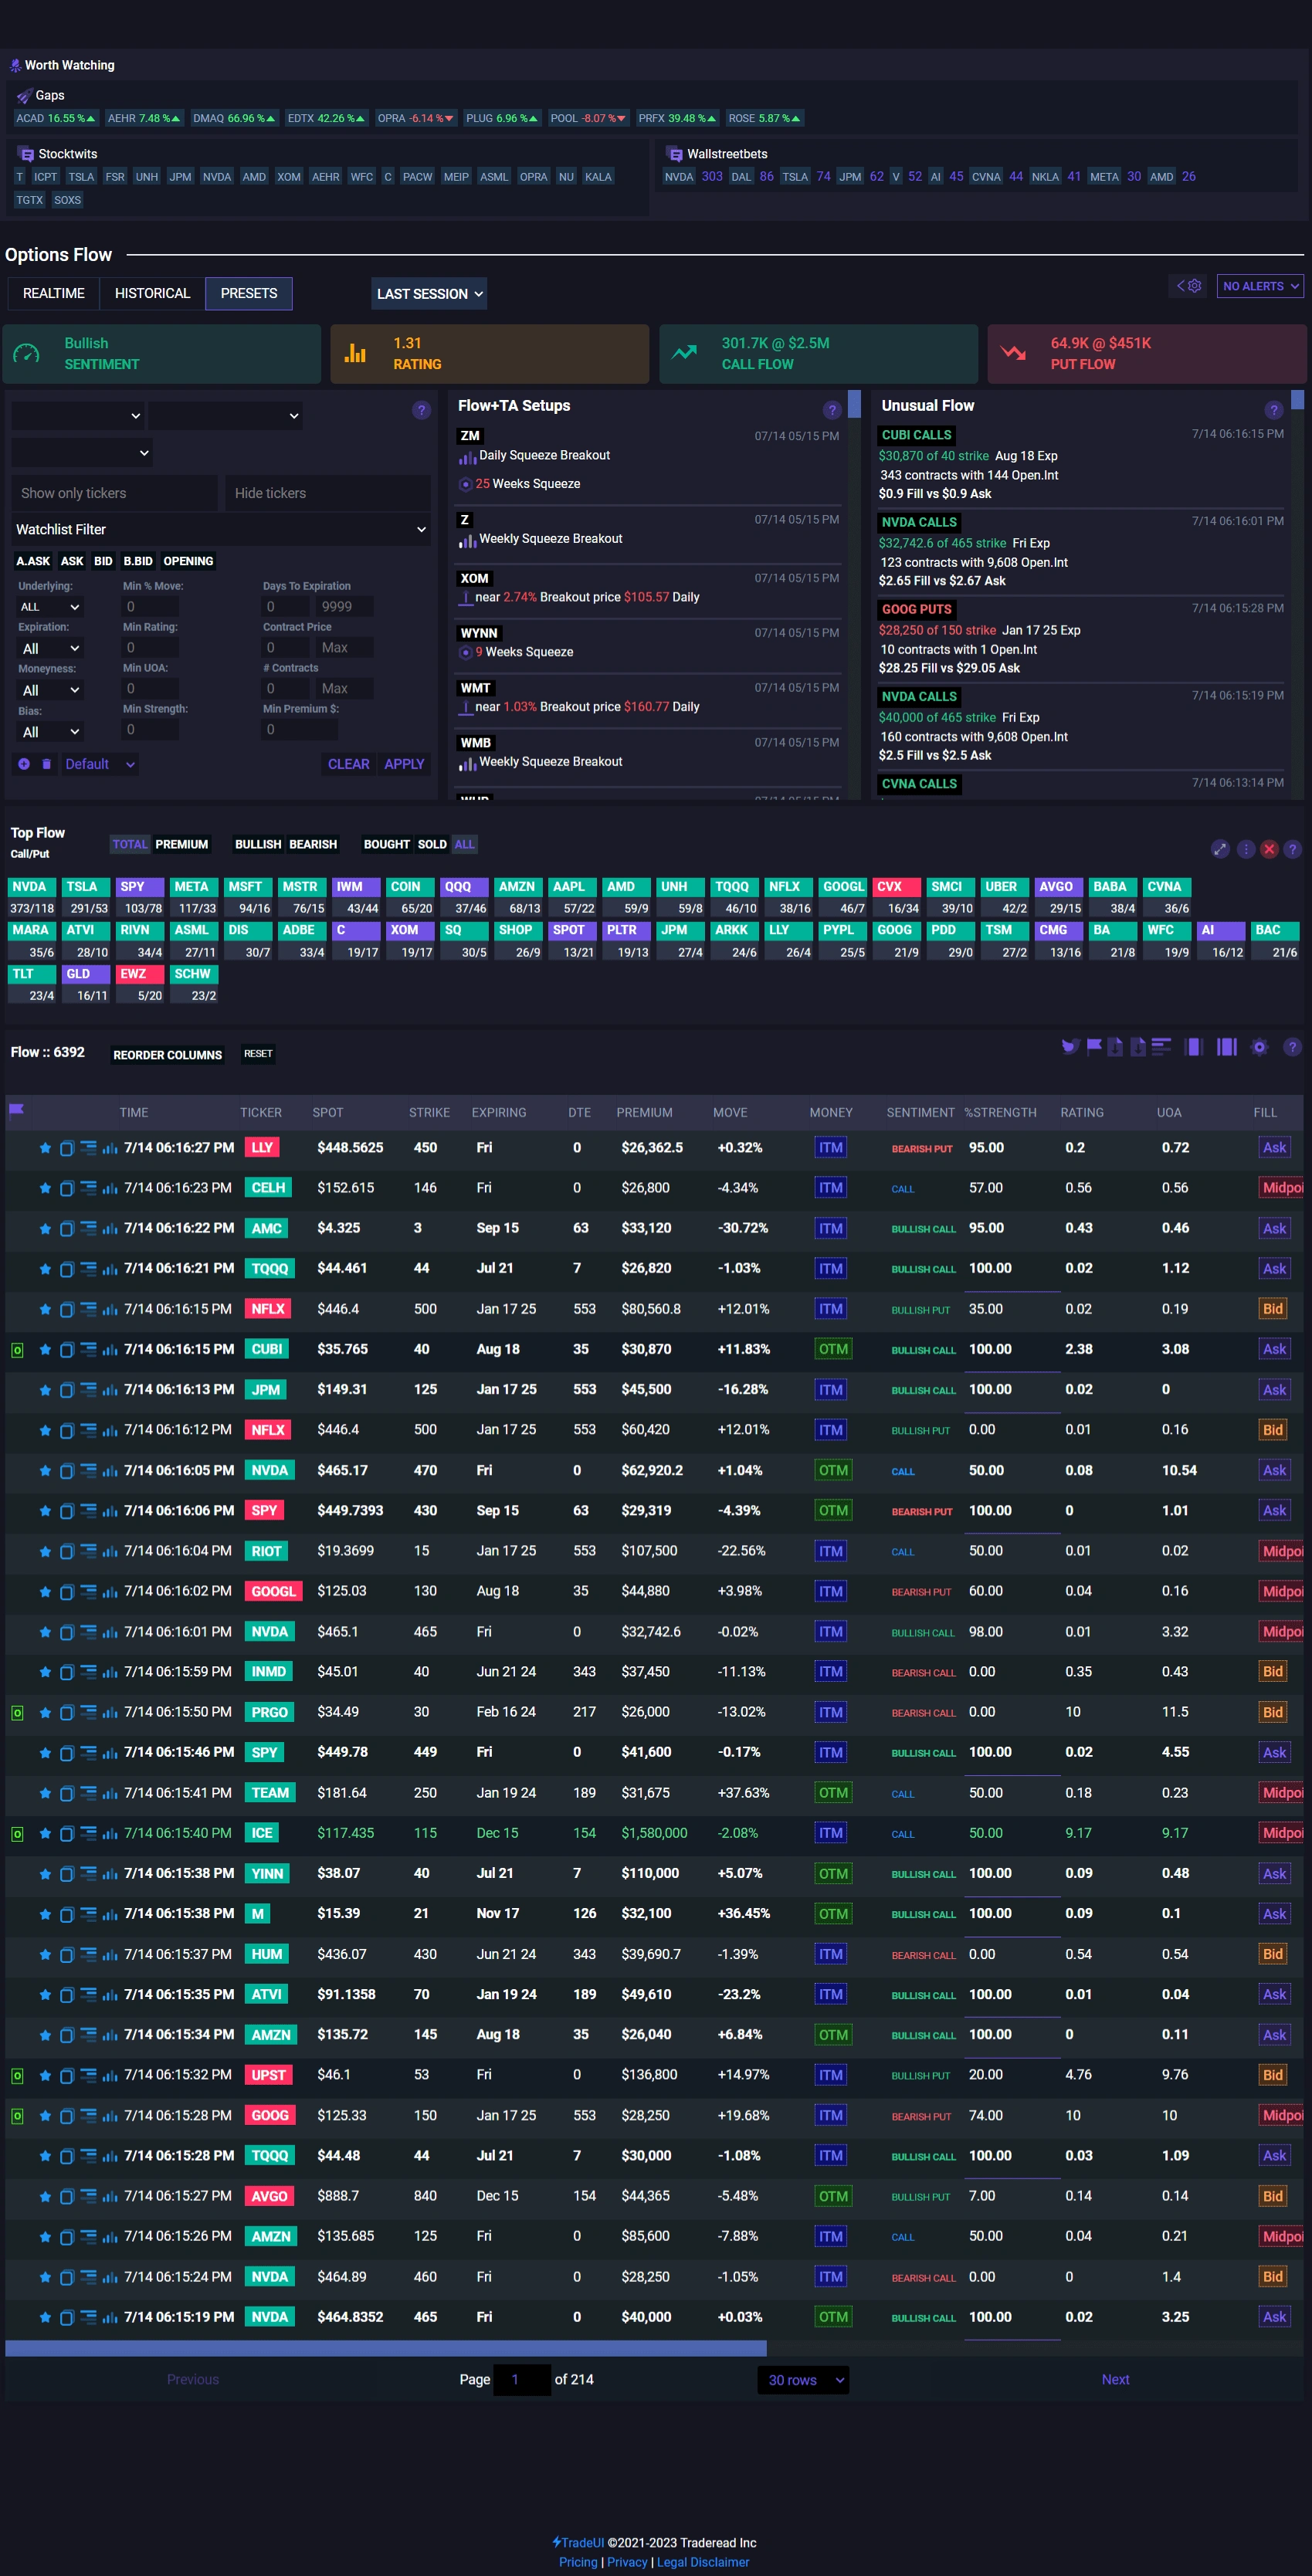Open the Expiration All dropdown
The width and height of the screenshot is (1312, 2576).
click(x=50, y=649)
